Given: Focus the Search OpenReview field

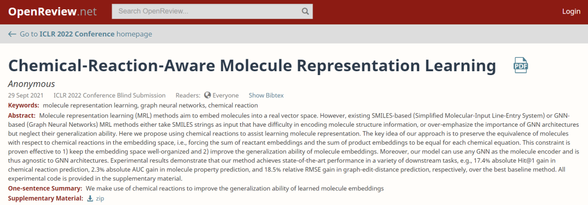Looking at the screenshot, I should 212,11.
